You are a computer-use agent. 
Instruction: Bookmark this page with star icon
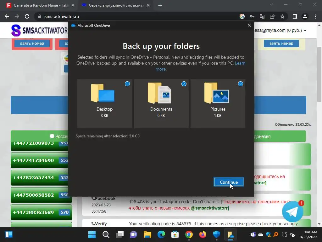282,16
